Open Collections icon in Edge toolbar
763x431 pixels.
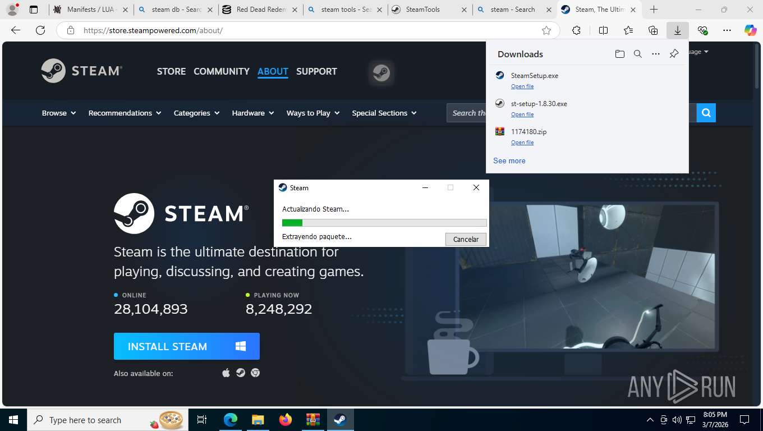pos(653,30)
